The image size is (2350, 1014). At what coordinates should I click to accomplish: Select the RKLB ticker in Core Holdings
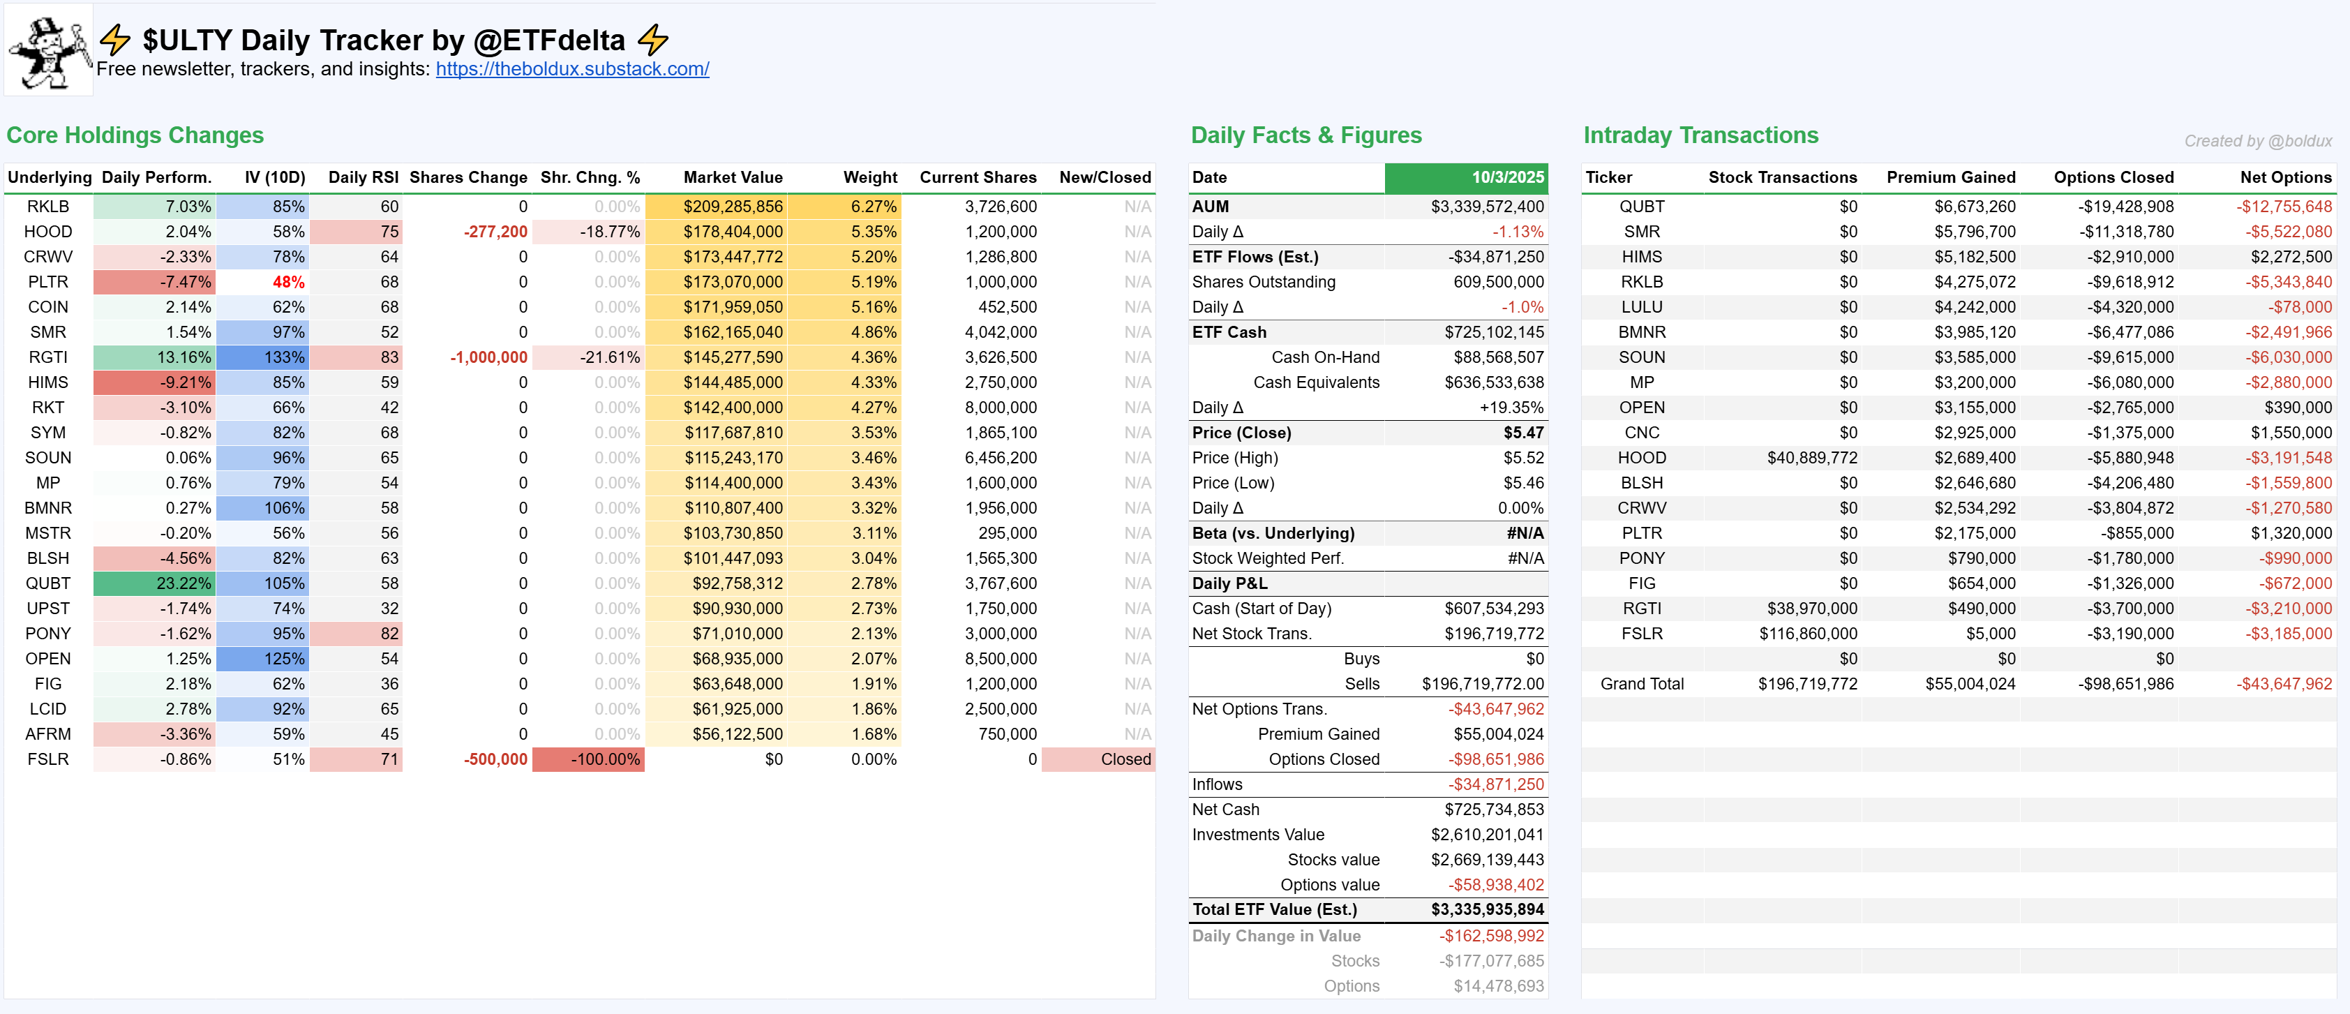point(47,207)
